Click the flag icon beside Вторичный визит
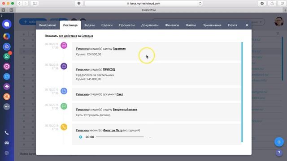This screenshot has width=287, height=161. tap(64, 106)
